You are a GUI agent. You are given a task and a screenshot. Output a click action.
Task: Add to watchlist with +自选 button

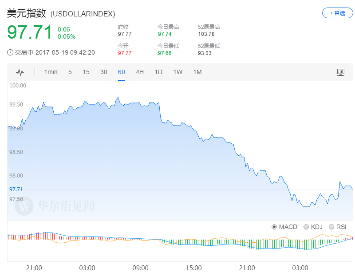point(337,13)
